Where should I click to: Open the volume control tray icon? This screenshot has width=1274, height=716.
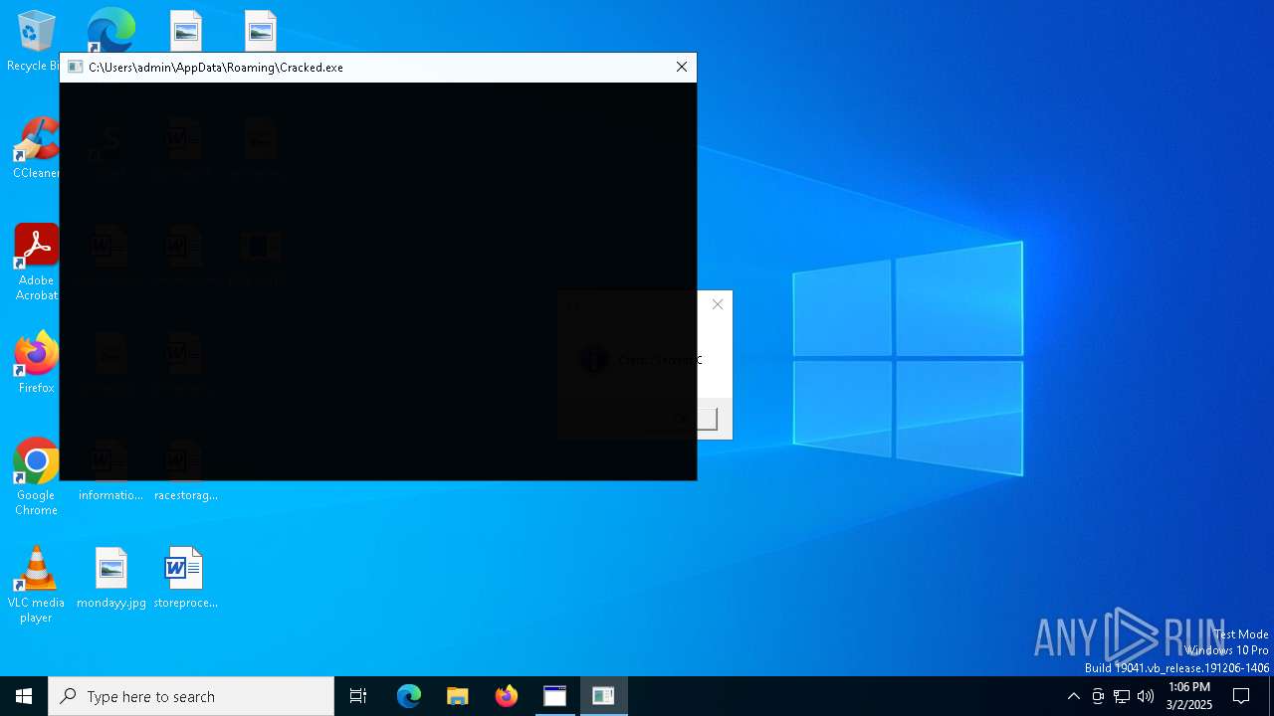1146,696
